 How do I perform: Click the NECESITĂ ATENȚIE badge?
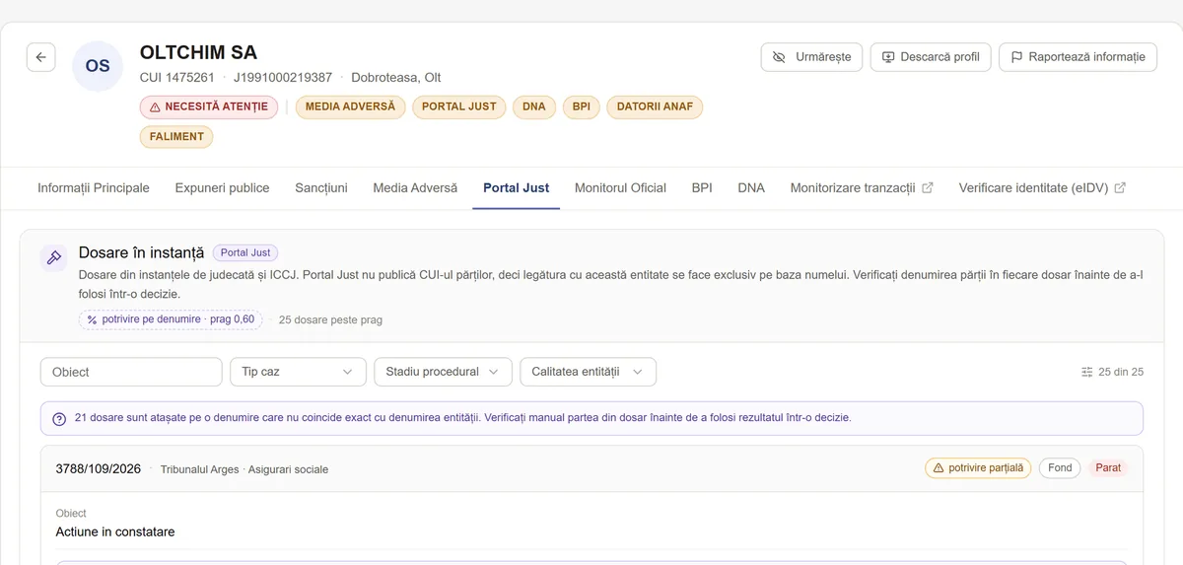[209, 106]
